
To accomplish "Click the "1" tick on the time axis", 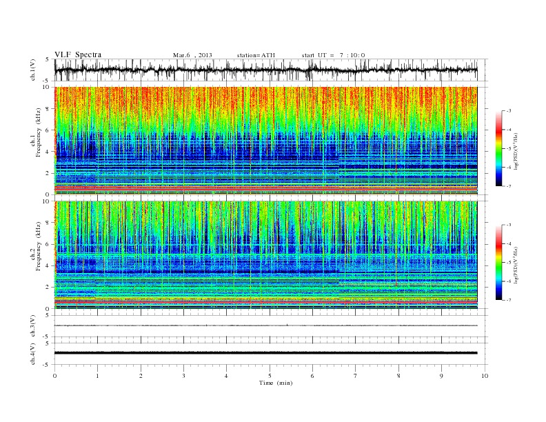I will pyautogui.click(x=97, y=376).
